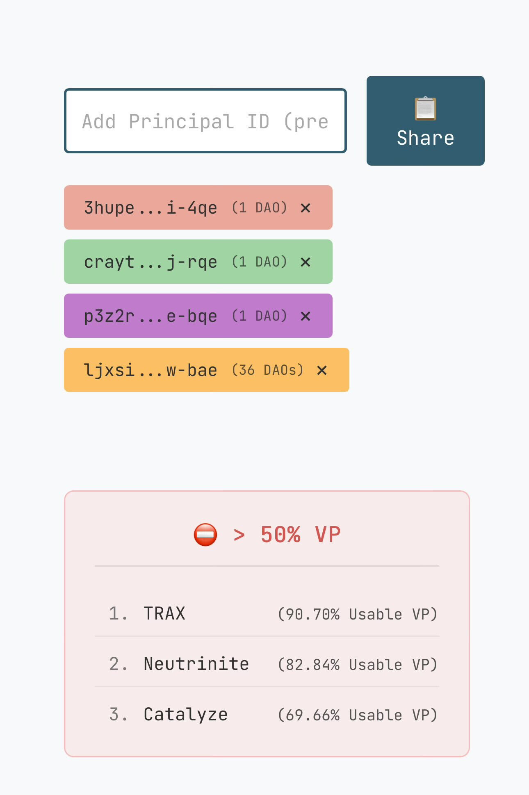Select the salmon 3hupe...i-4qe chip
Screen dimensions: 529x795
pos(198,207)
